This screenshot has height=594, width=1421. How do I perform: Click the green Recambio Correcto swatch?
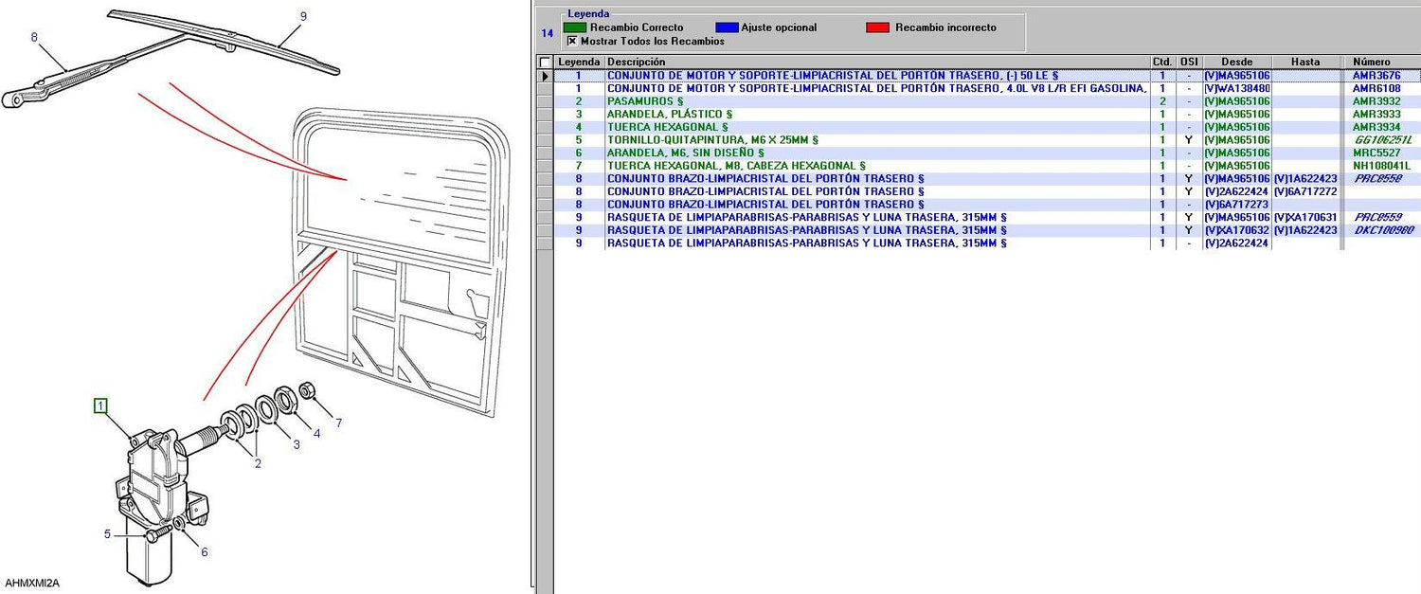[x=574, y=27]
